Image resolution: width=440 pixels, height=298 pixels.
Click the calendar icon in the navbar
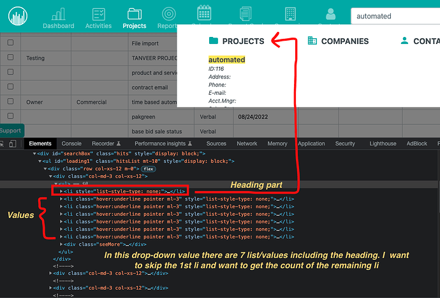click(204, 13)
